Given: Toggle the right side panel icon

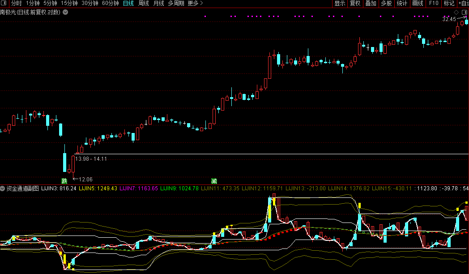Looking at the screenshot, I should (x=465, y=12).
